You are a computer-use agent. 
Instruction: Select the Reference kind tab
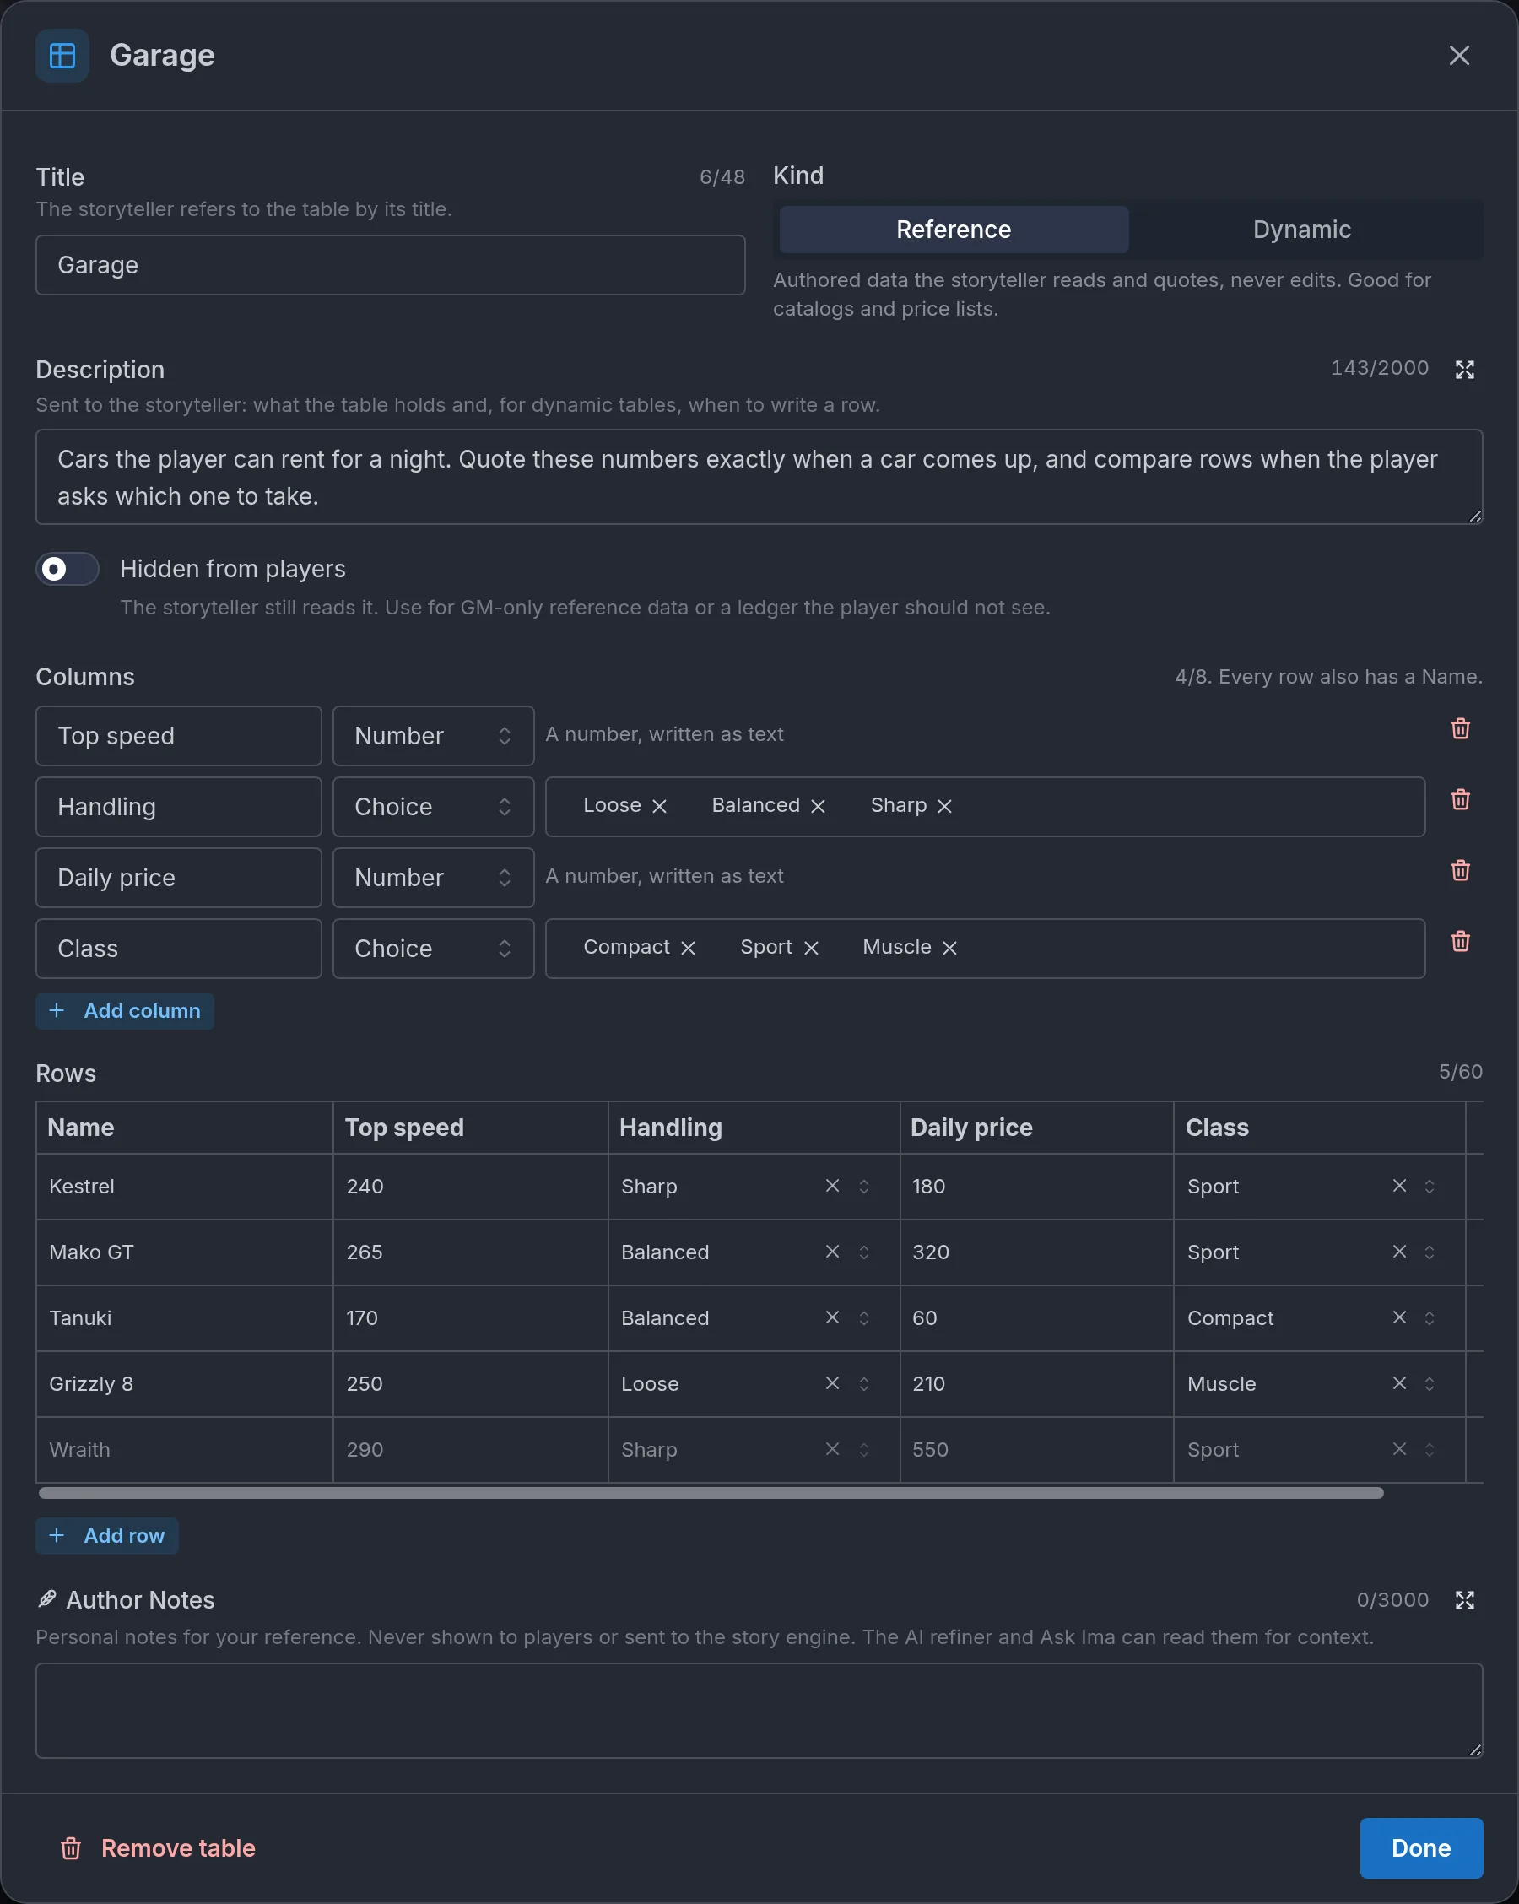tap(954, 230)
